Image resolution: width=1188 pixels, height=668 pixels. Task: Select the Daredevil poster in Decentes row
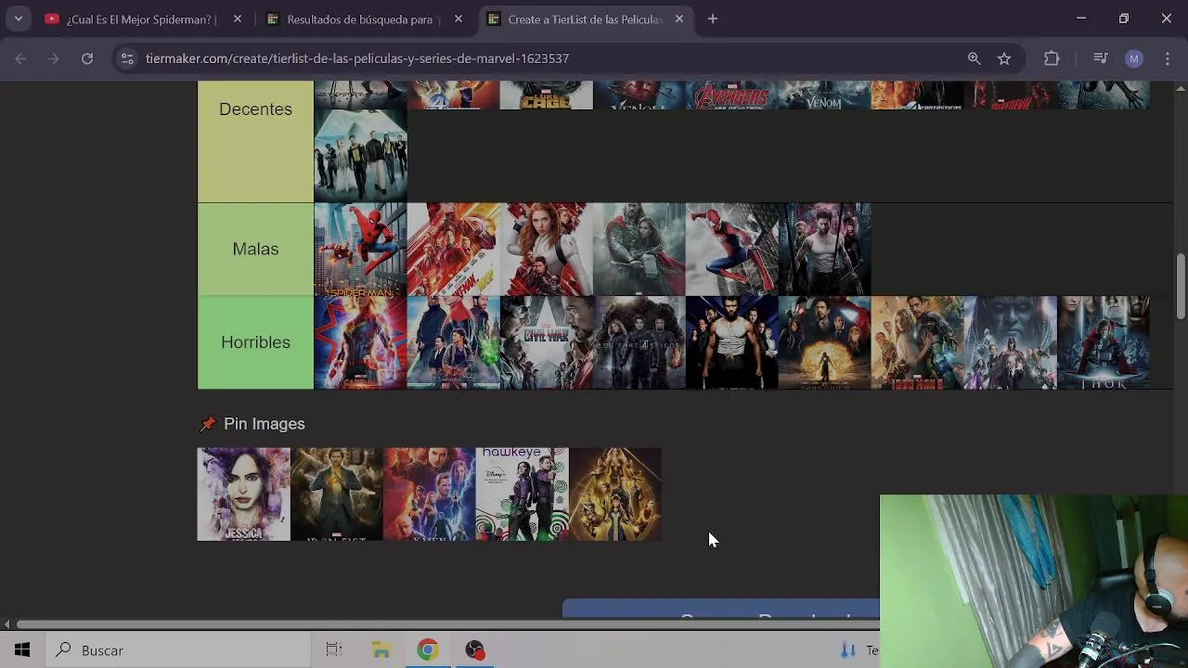pyautogui.click(x=1010, y=96)
